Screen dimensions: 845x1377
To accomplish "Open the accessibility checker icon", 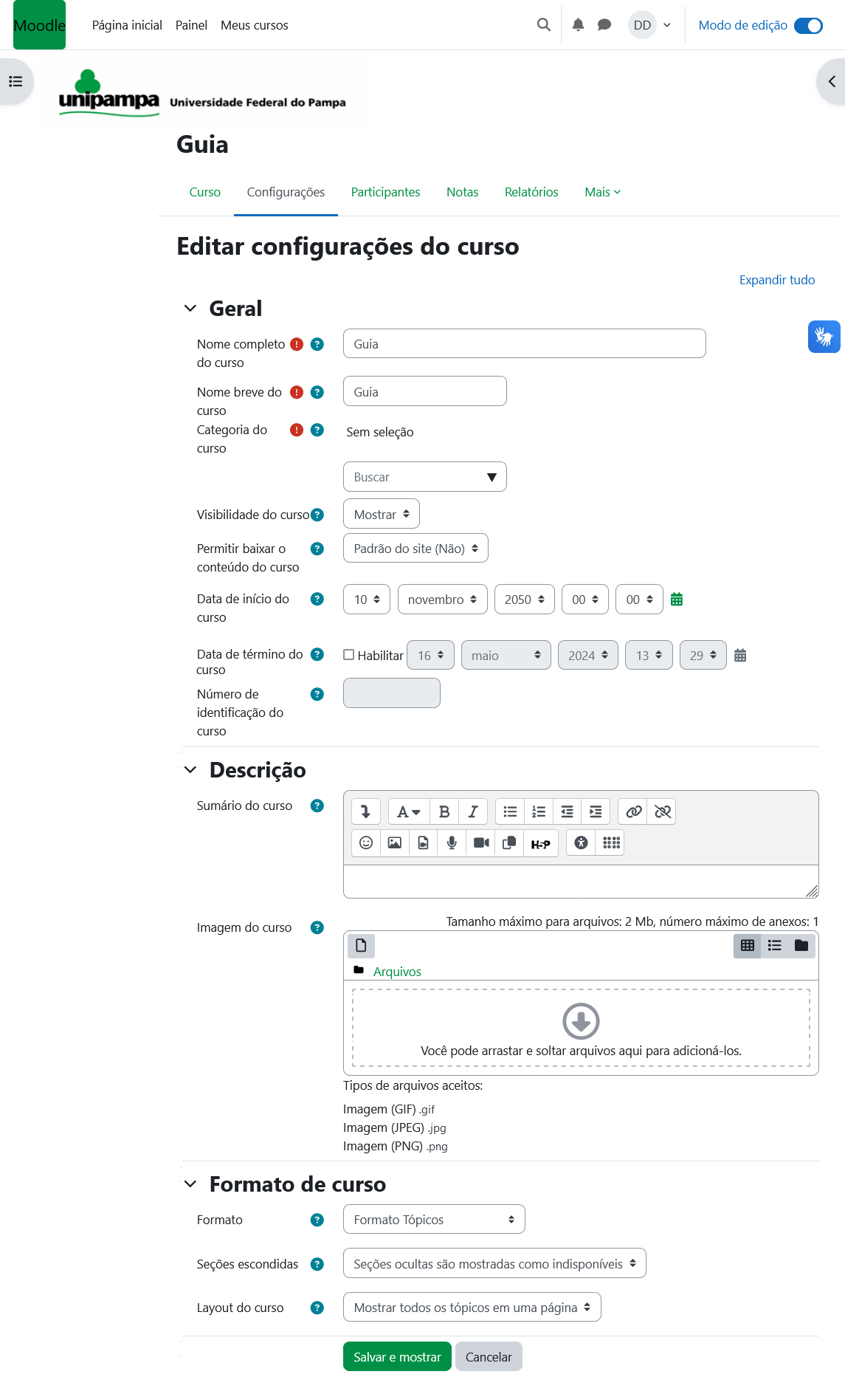I will pyautogui.click(x=582, y=843).
